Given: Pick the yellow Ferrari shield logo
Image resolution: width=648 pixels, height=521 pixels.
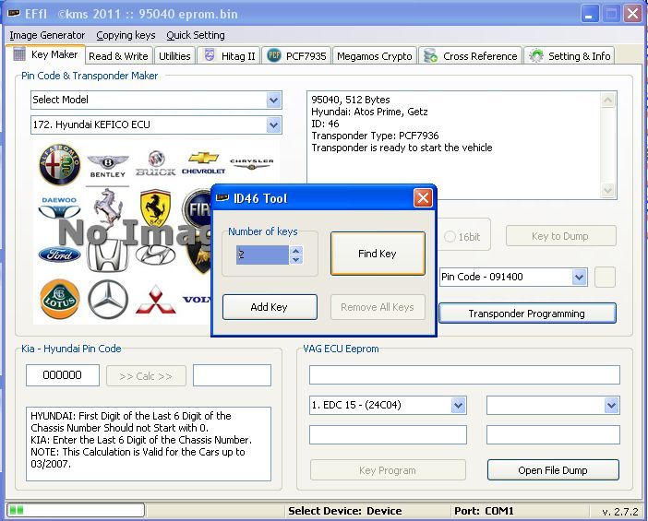Looking at the screenshot, I should 156,211.
